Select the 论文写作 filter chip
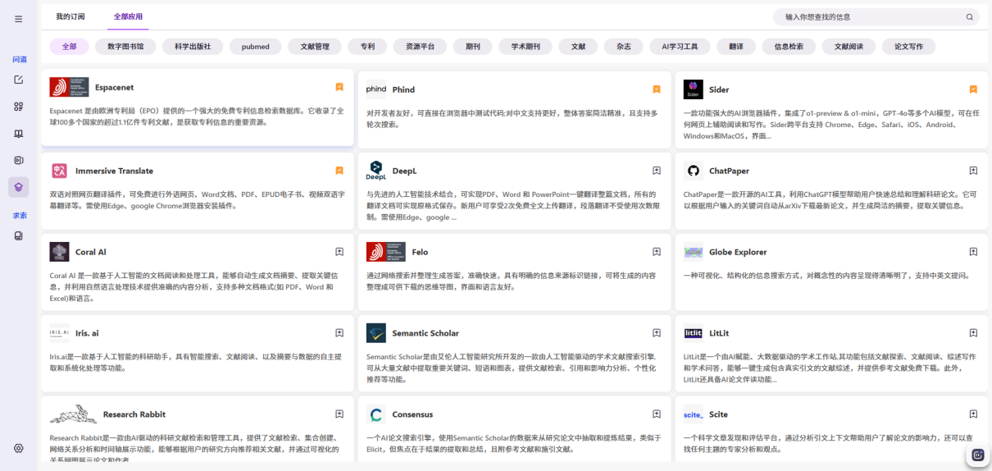 [x=908, y=47]
